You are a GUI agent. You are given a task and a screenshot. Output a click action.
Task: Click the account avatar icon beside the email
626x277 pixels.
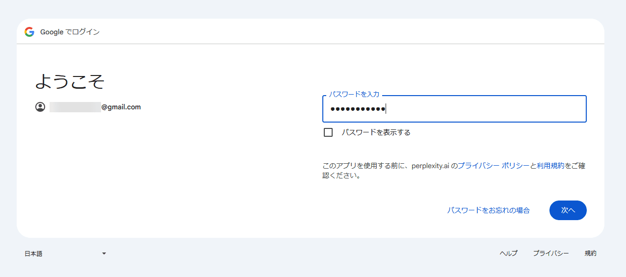pyautogui.click(x=40, y=107)
